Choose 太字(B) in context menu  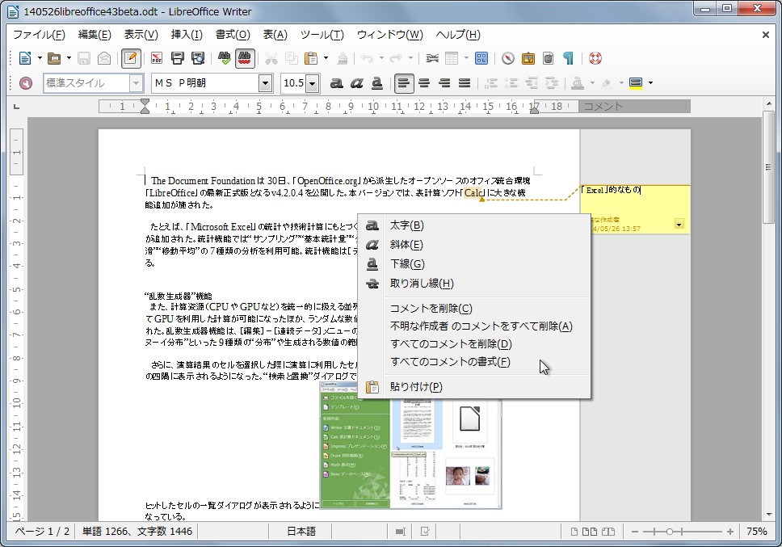(474, 225)
